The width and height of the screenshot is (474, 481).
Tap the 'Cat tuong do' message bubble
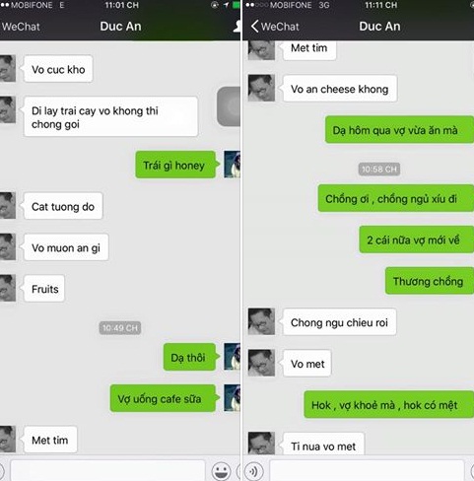(x=63, y=206)
